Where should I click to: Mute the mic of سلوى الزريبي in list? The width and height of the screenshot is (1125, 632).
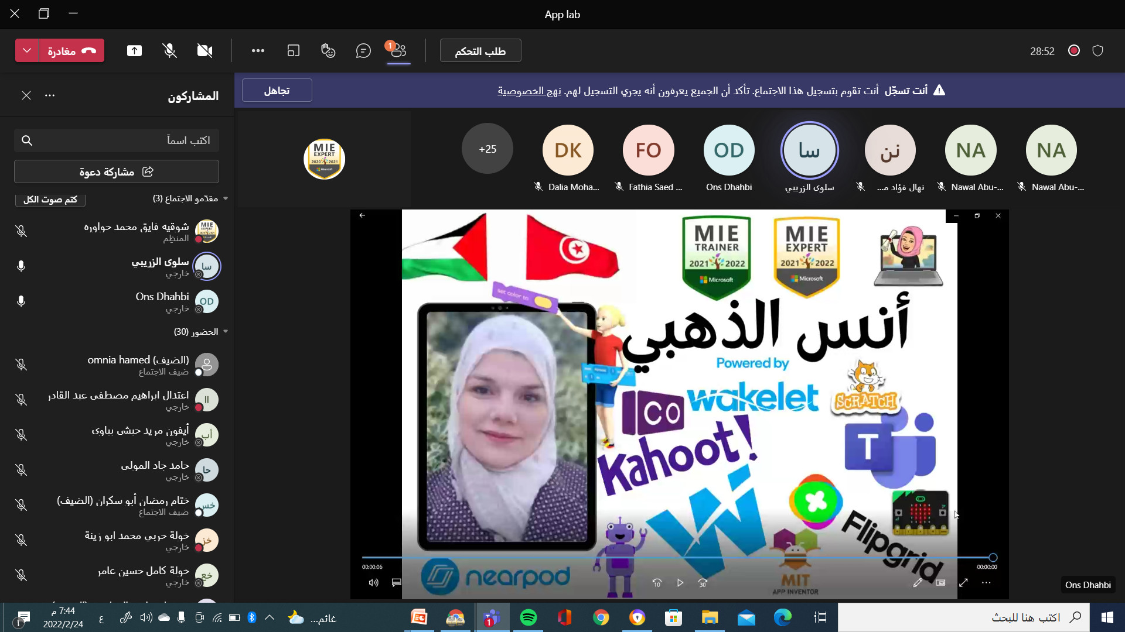coord(21,266)
